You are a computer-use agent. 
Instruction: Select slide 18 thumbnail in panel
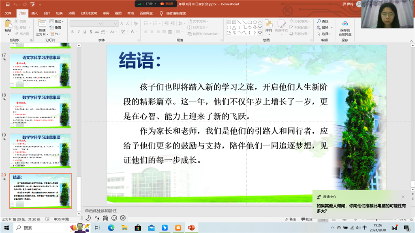pos(41,111)
